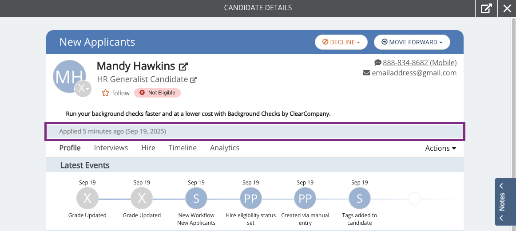Expand the Decline dropdown button
The image size is (516, 231).
point(341,42)
